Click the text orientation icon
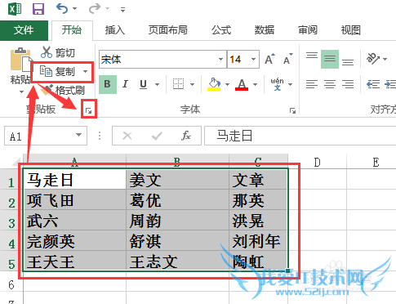The height and width of the screenshot is (304, 396). (x=372, y=58)
